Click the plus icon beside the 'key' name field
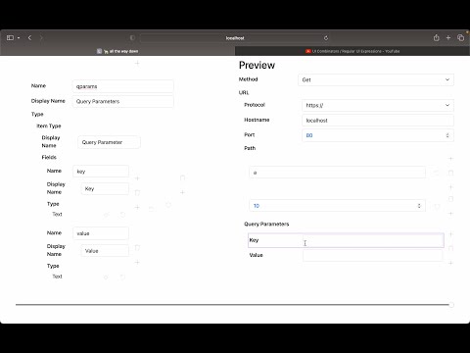 [x=137, y=178]
